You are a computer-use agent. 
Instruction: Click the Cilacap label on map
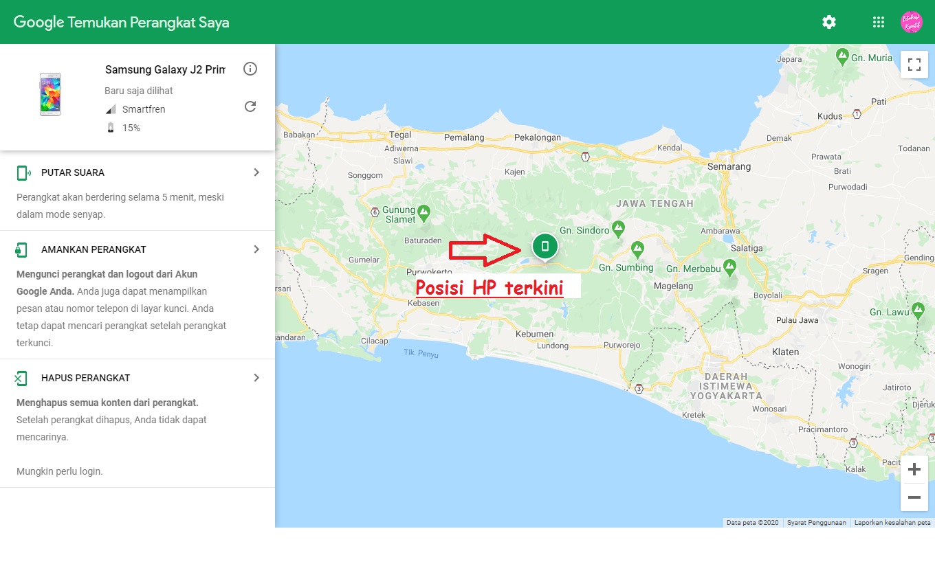(374, 341)
